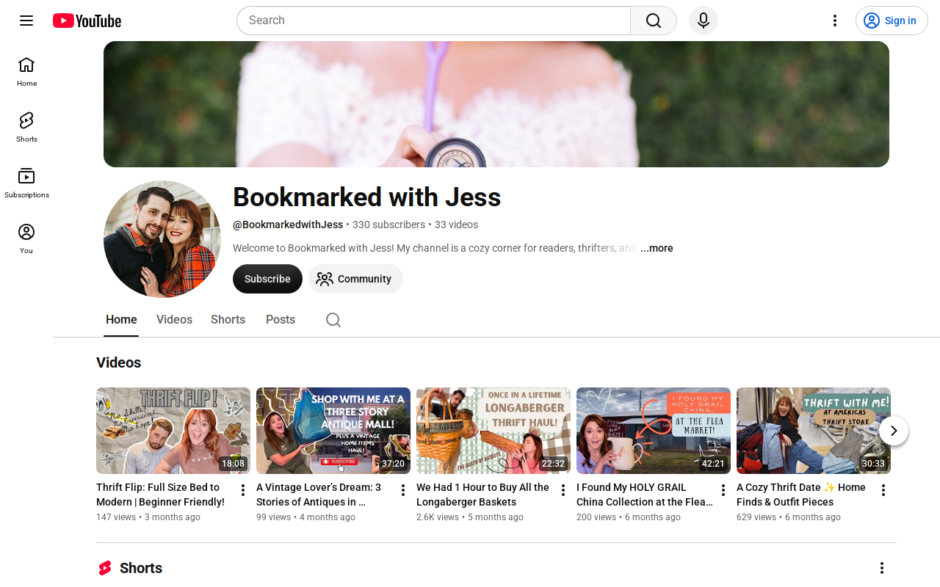
Task: Open options for HOLY GRAIL China video
Action: tap(723, 490)
